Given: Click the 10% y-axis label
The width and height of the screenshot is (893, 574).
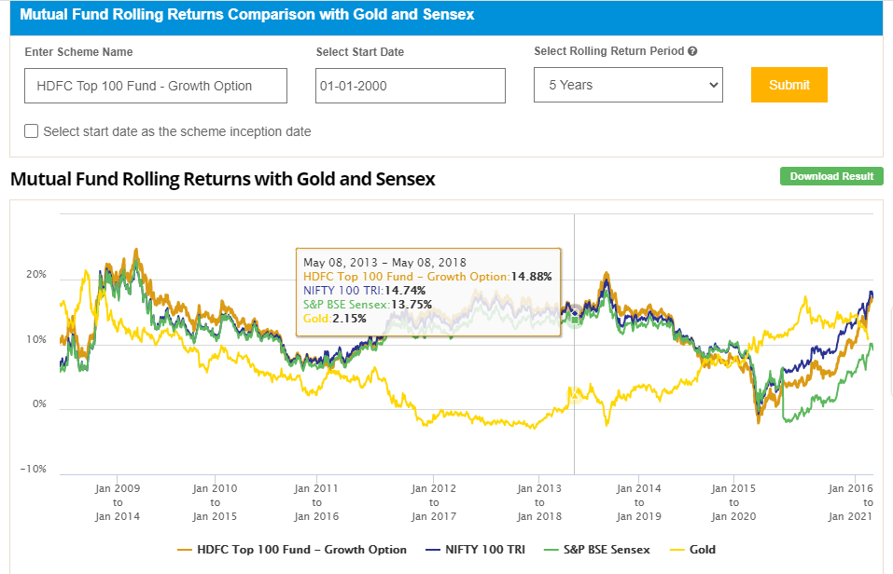Looking at the screenshot, I should [x=36, y=339].
